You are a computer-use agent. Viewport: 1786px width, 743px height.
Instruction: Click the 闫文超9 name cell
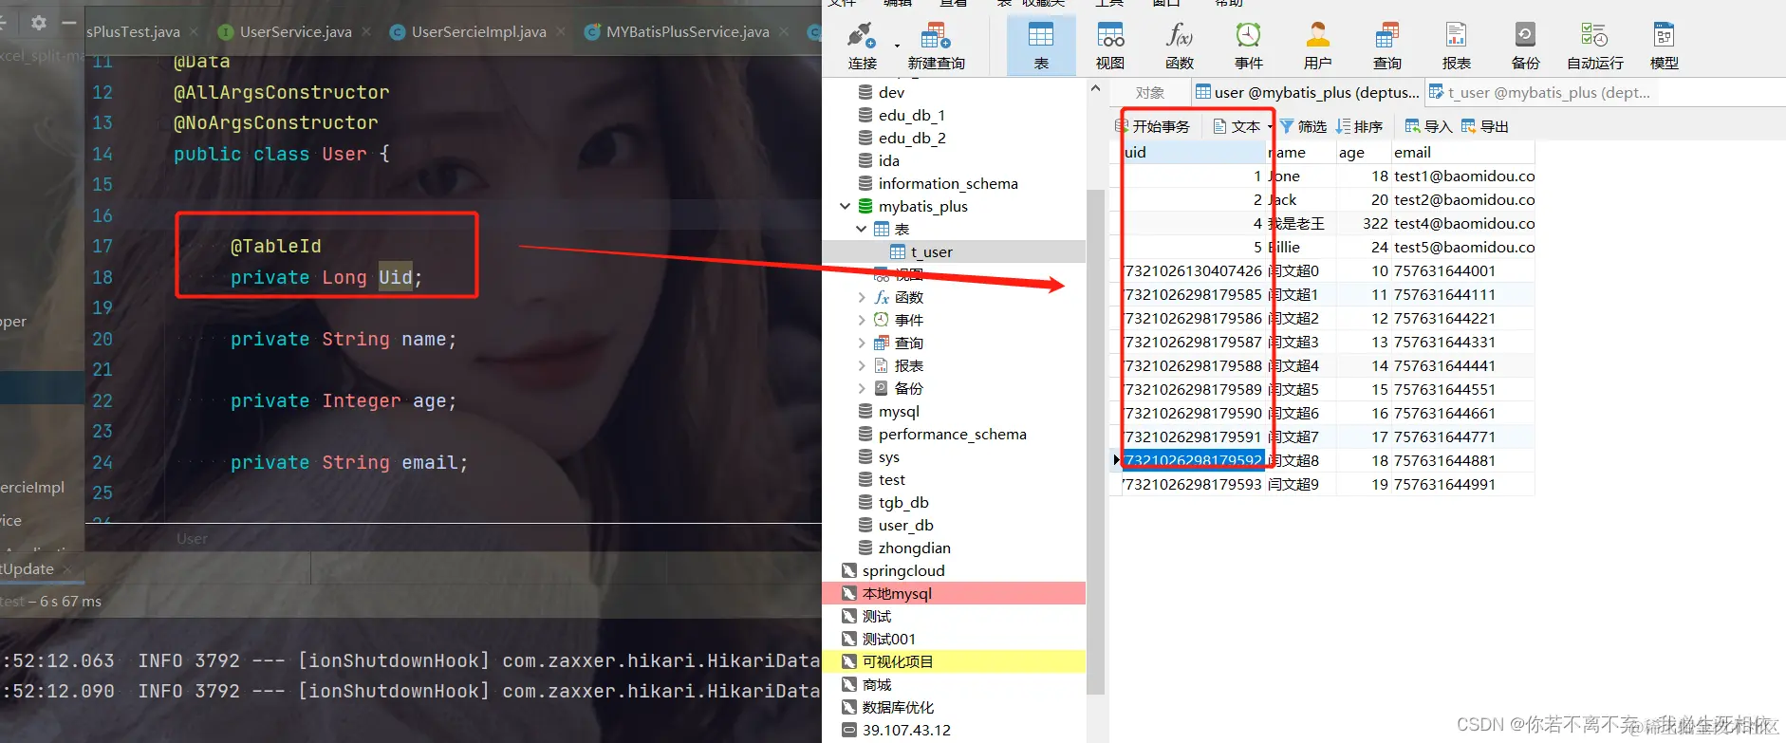[x=1301, y=484]
